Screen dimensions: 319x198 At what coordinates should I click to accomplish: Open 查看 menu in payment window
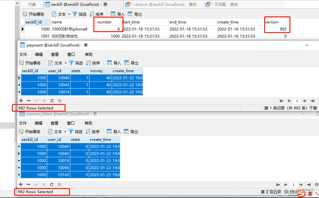[55, 54]
